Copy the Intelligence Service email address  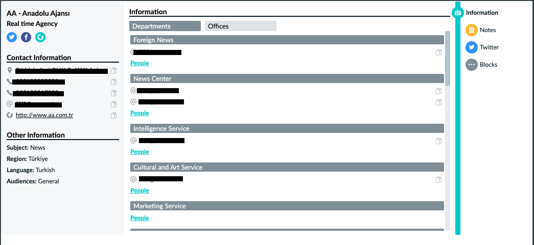(x=438, y=141)
